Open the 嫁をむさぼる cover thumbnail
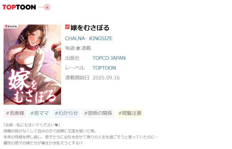The height and width of the screenshot is (149, 232). point(32,65)
